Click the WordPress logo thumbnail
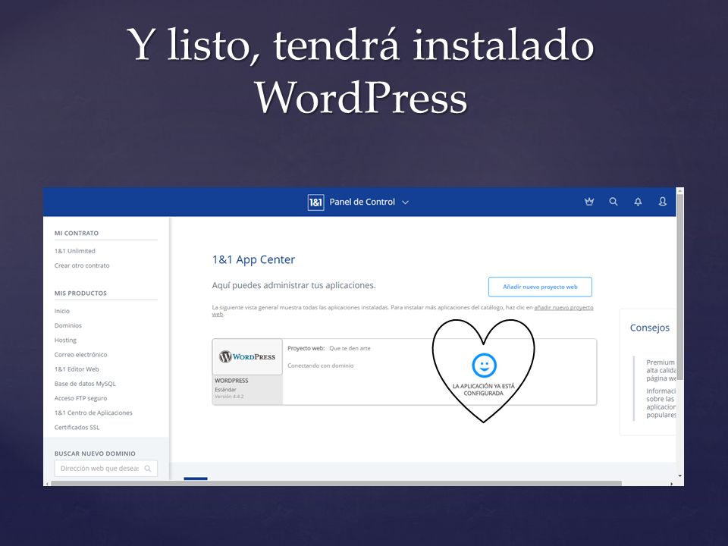 (x=247, y=356)
